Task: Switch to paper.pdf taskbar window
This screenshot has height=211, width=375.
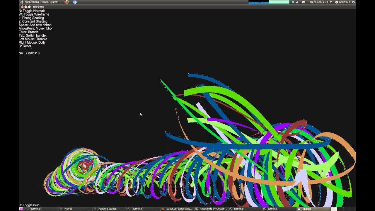Action: tap(177, 209)
